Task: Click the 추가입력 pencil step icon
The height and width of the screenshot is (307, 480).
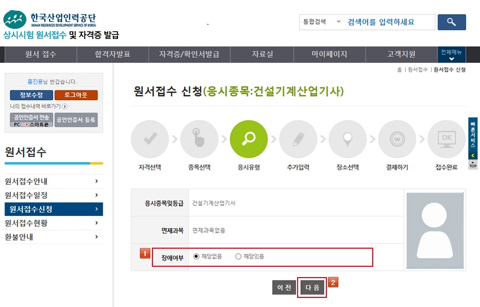Action: (x=298, y=139)
